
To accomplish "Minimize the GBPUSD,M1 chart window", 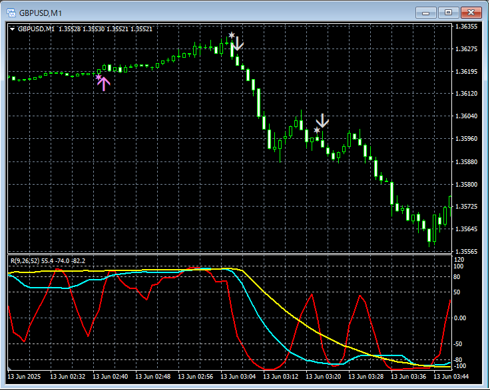I will pos(426,13).
